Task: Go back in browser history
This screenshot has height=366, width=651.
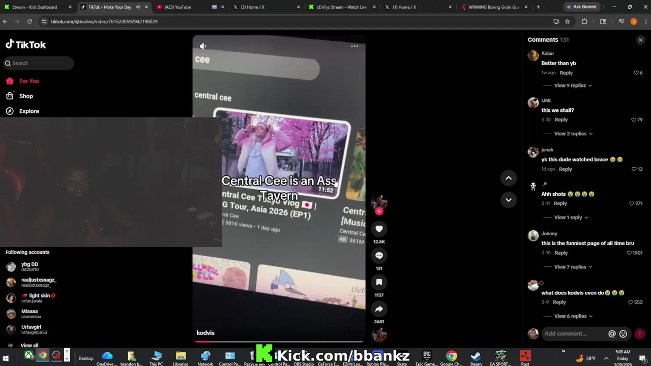Action: click(x=5, y=21)
